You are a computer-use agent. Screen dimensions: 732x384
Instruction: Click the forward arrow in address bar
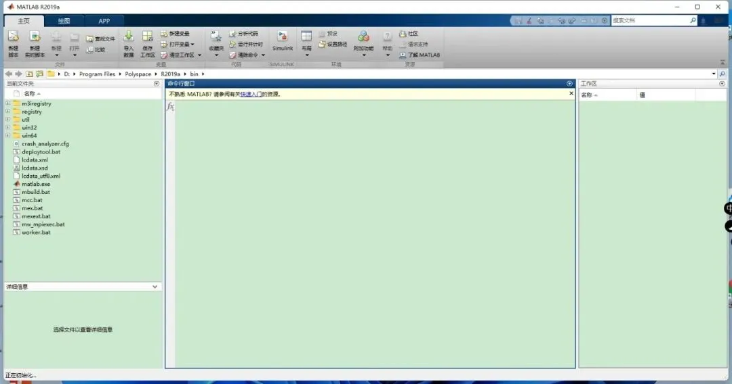[19, 74]
